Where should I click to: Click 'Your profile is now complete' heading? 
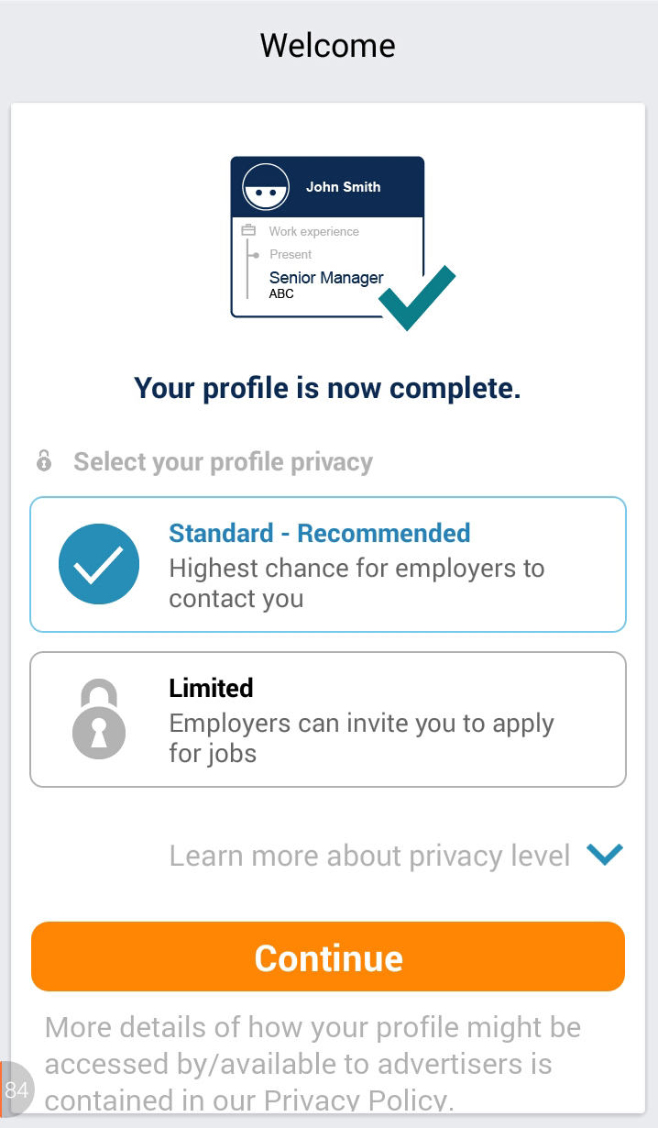point(327,388)
